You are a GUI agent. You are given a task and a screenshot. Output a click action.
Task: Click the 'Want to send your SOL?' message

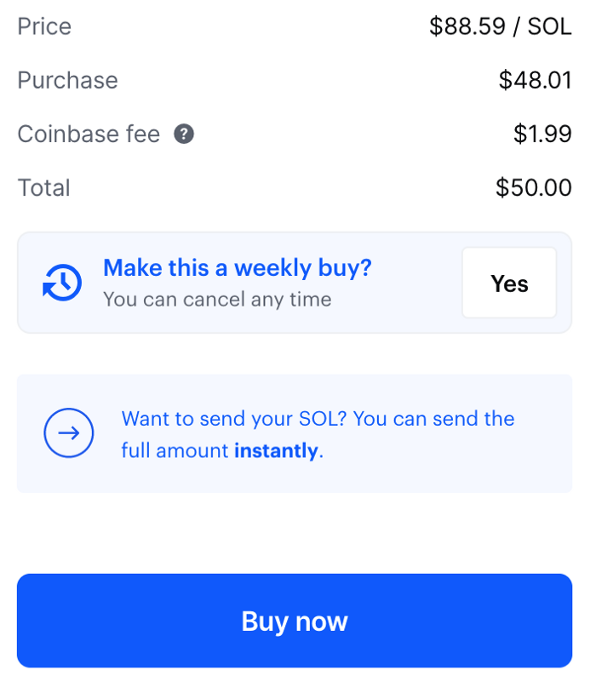coord(234,419)
